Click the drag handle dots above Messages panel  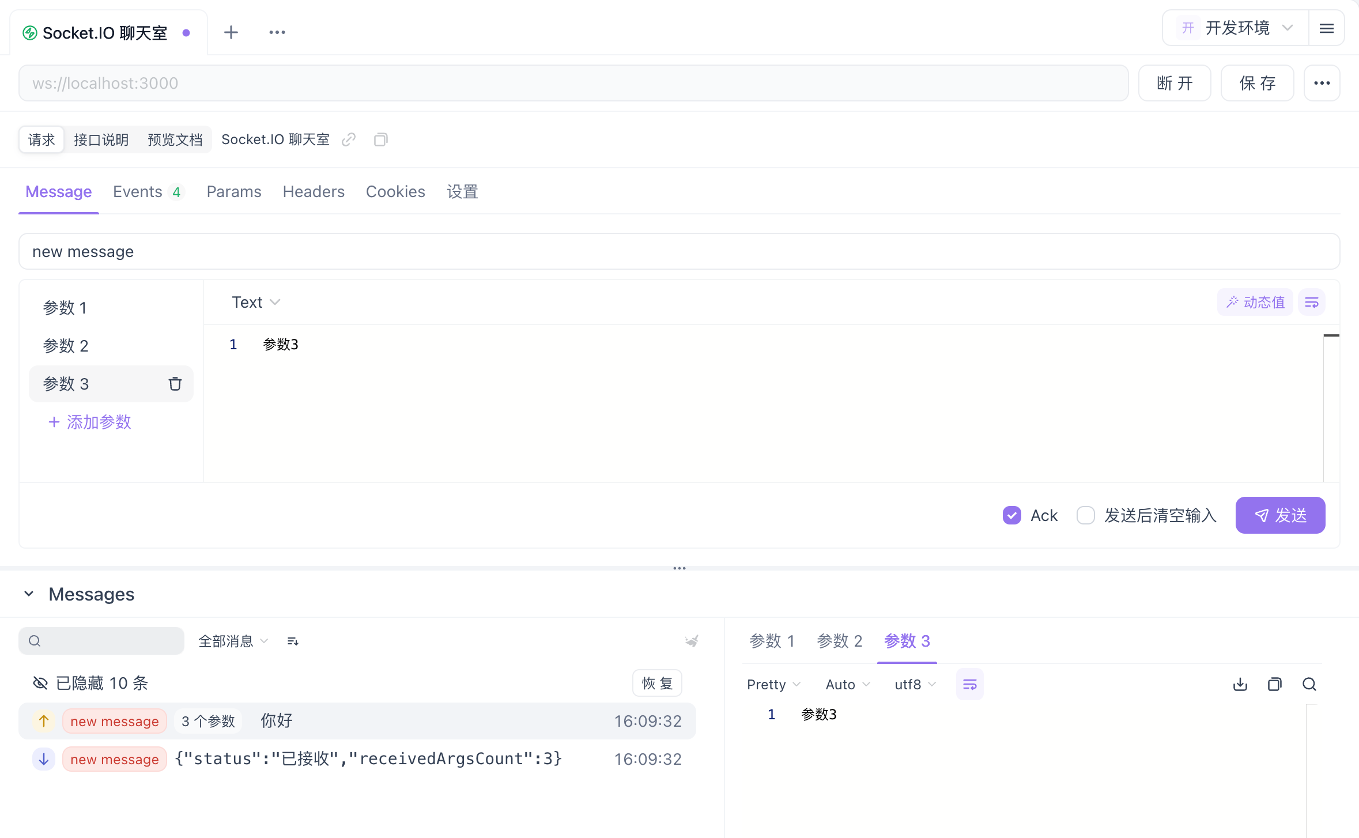(679, 568)
